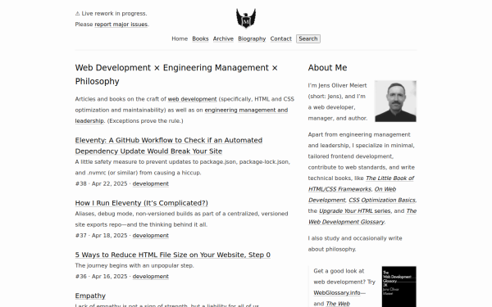
Task: Click the Search button
Action: click(308, 38)
